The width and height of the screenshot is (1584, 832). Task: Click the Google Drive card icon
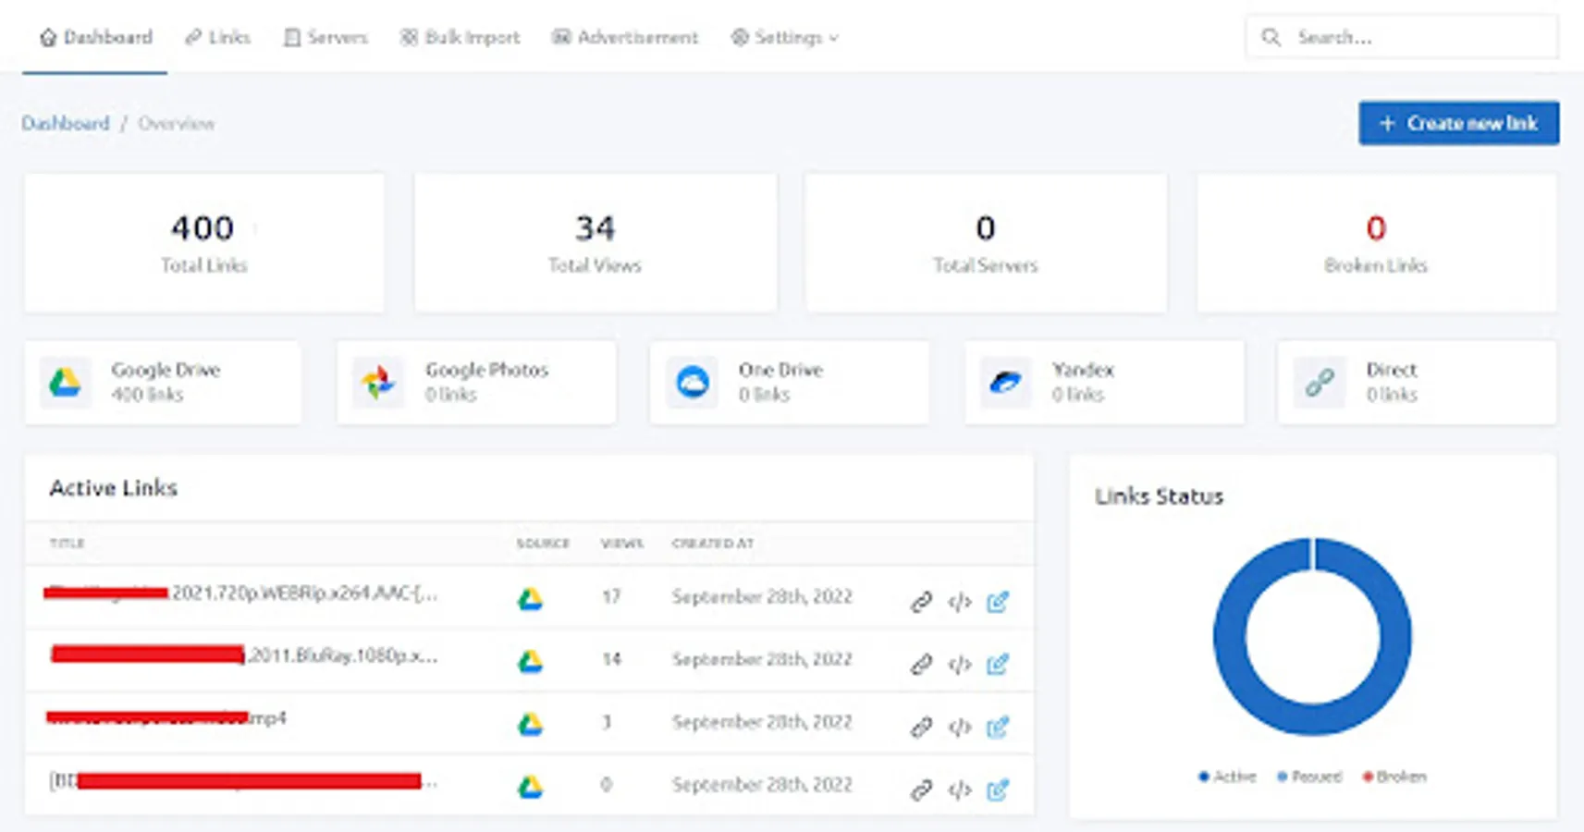[65, 383]
